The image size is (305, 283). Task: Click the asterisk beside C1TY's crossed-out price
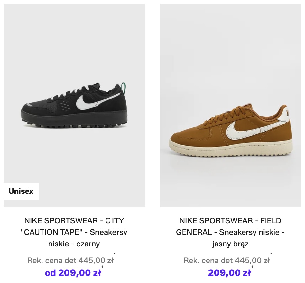(x=115, y=254)
